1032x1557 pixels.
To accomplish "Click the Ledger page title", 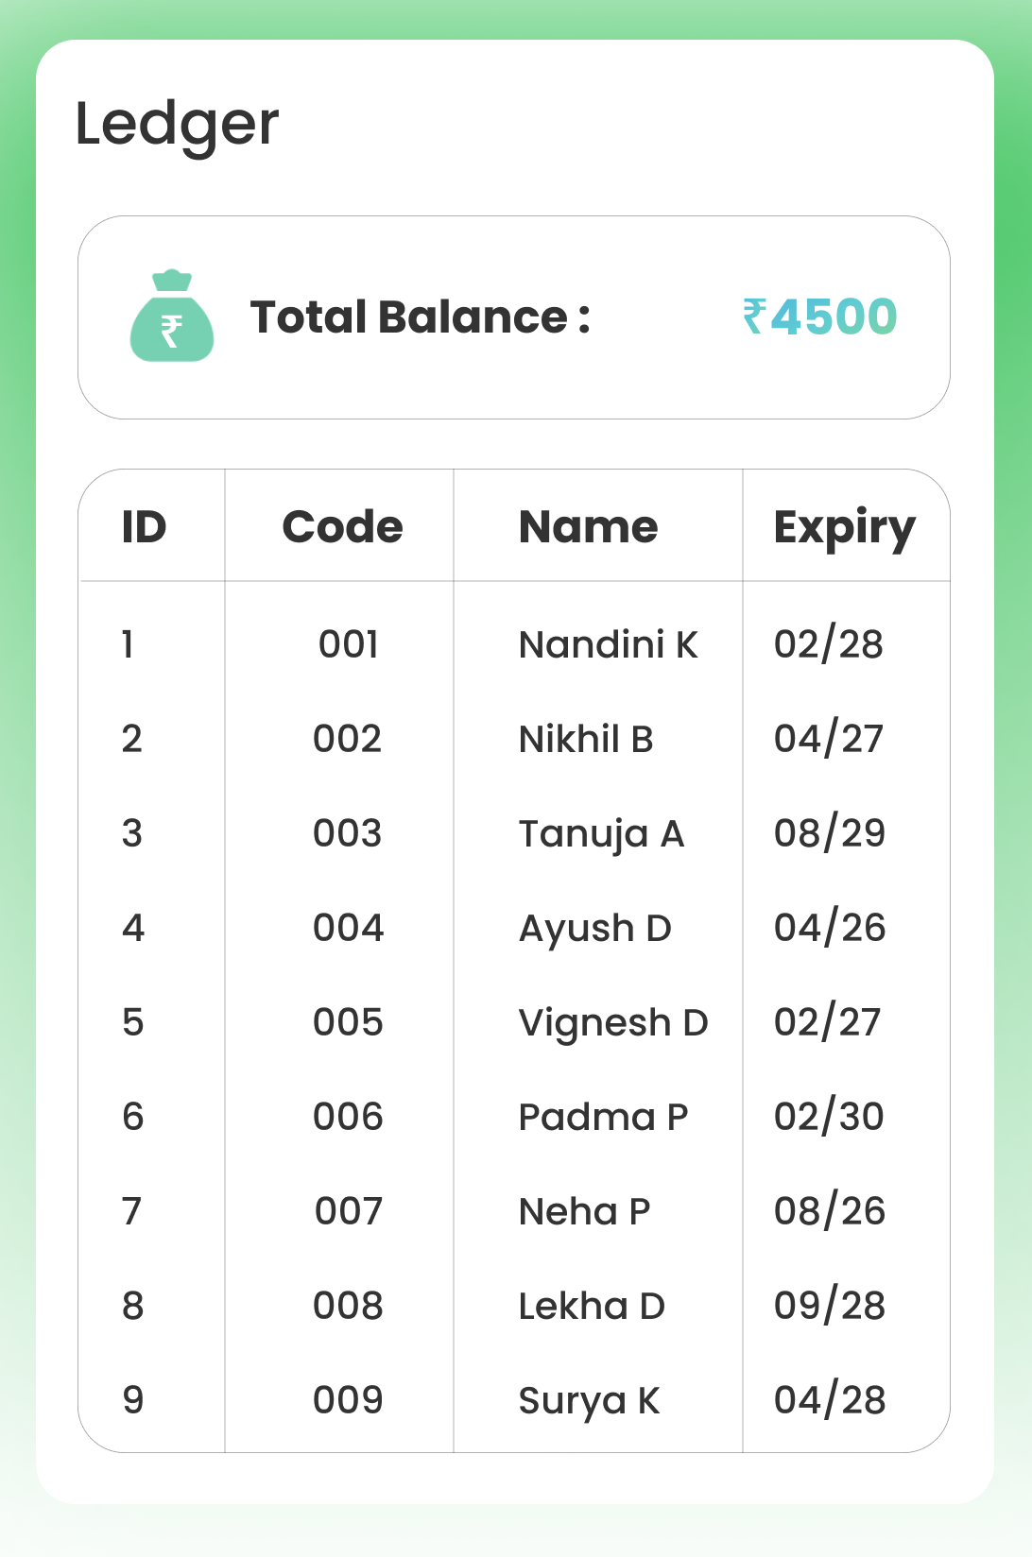I will coord(177,125).
